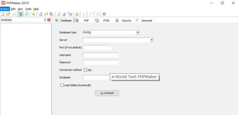This screenshot has height=115, width=239.
Task: Open Help with the blue question mark icon
Action: pos(104,14)
